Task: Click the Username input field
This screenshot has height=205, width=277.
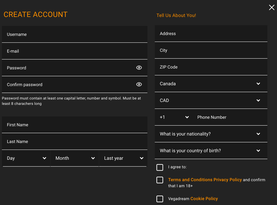Action: tap(75, 34)
